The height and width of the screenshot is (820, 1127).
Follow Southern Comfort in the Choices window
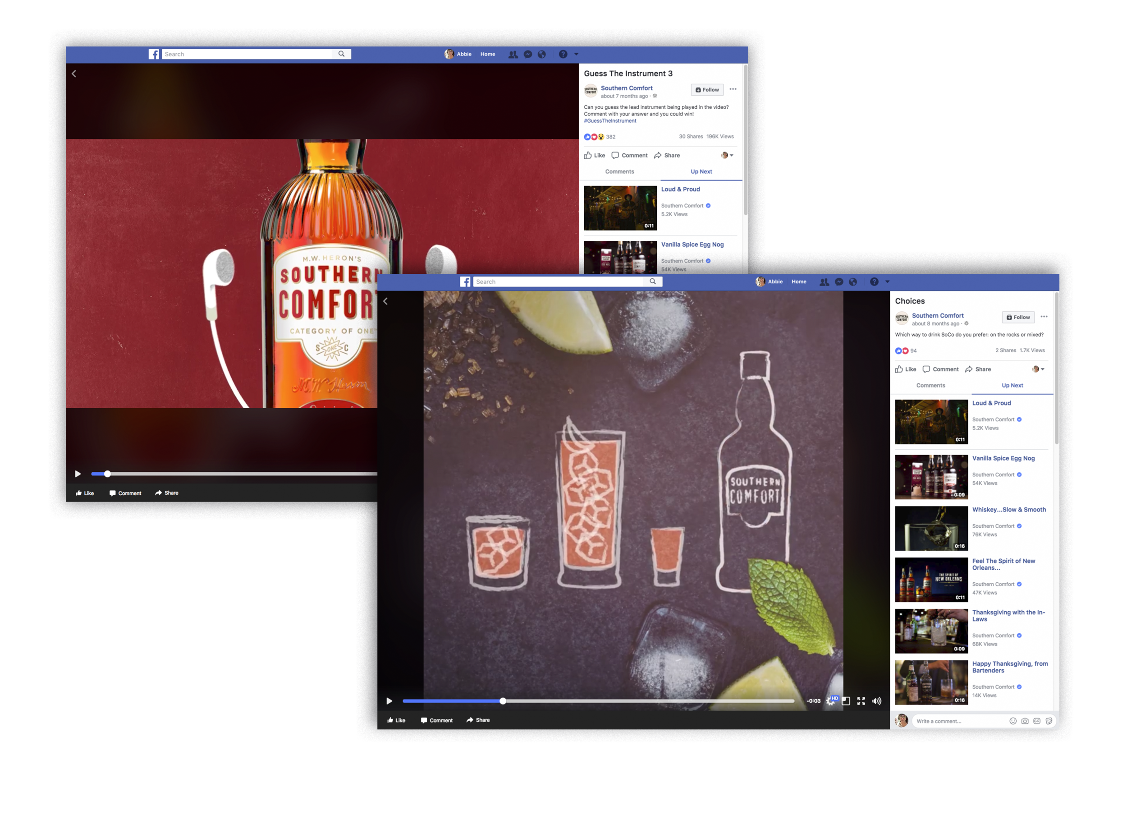(x=1018, y=317)
